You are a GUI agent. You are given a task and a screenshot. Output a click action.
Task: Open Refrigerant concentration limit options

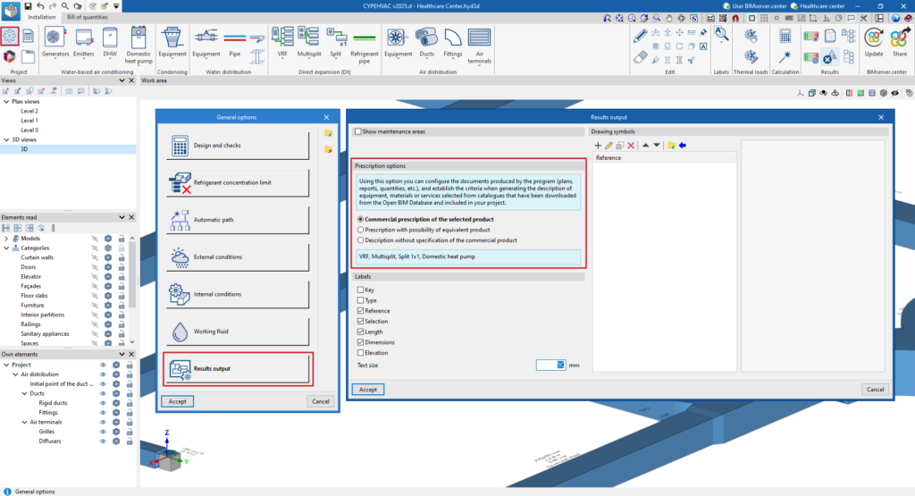(x=238, y=182)
